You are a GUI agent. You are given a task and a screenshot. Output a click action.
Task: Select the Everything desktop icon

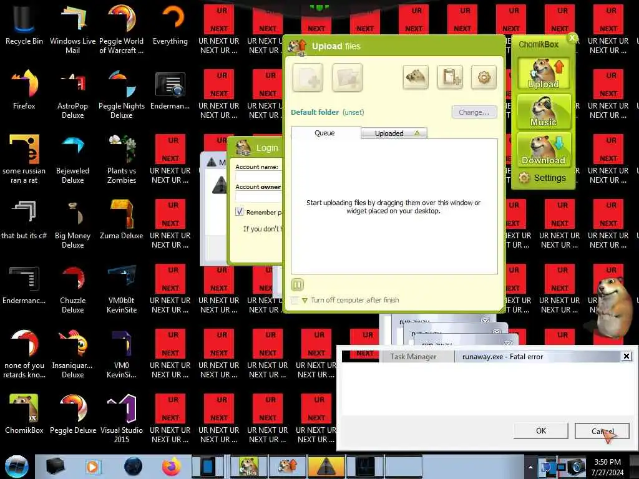pos(170,25)
